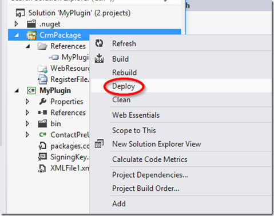
Task: Click the Refresh icon in context menu
Action: 99,43
